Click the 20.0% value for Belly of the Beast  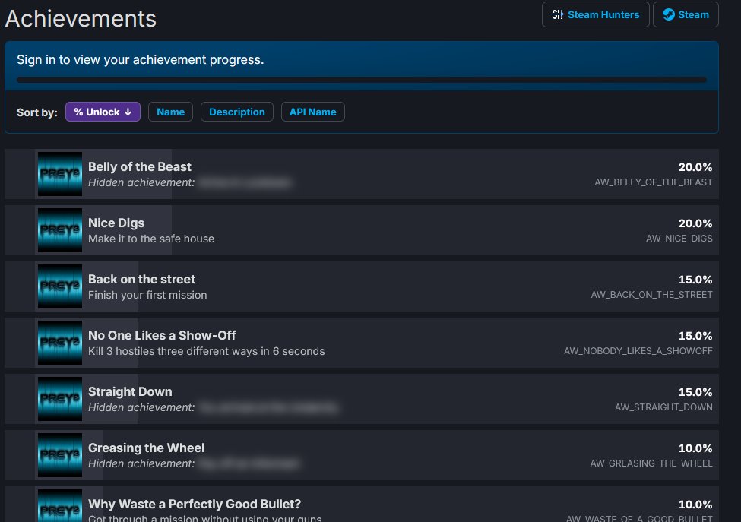click(x=695, y=167)
